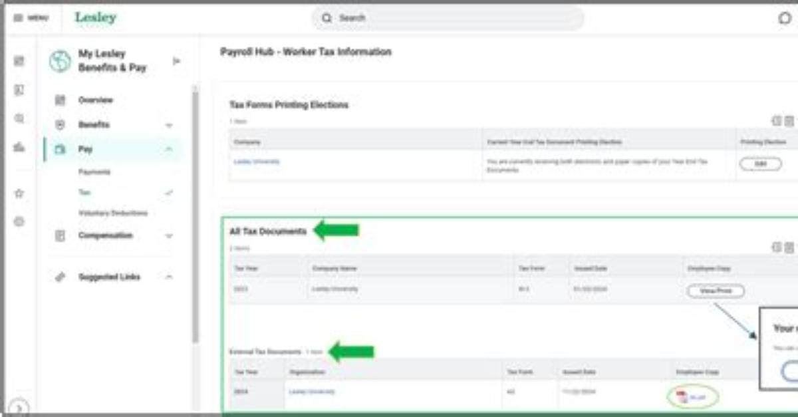798x417 pixels.
Task: Open the Compensation section
Action: [105, 235]
